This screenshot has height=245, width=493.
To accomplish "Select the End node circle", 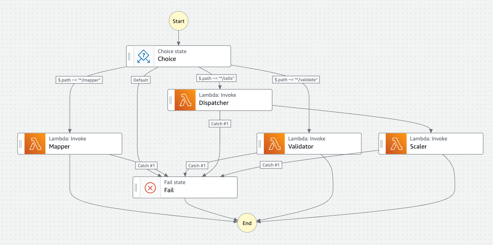I will 247,223.
